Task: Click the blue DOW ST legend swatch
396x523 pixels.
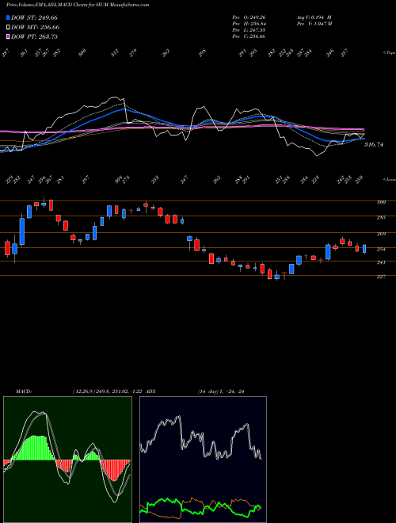Action: pyautogui.click(x=8, y=17)
